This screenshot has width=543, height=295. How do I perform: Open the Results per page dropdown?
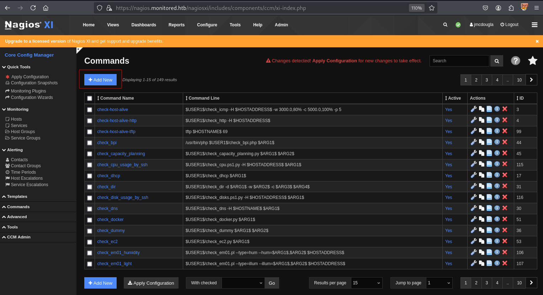(367, 283)
